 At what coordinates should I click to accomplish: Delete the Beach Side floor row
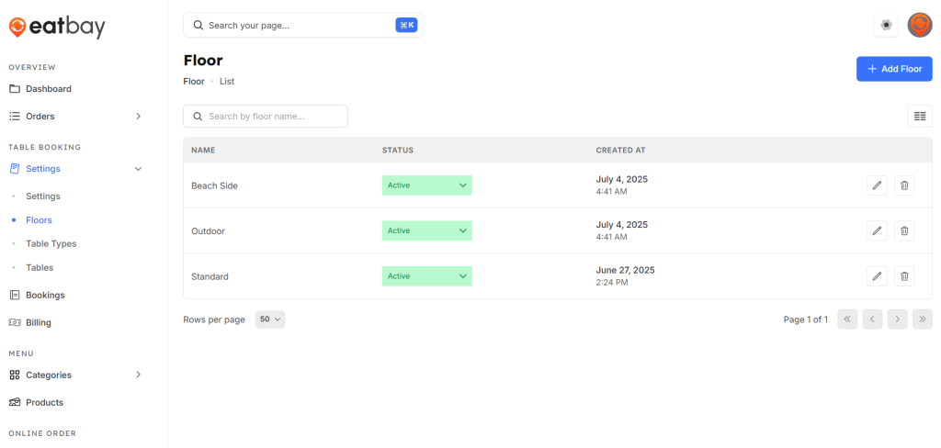point(904,185)
